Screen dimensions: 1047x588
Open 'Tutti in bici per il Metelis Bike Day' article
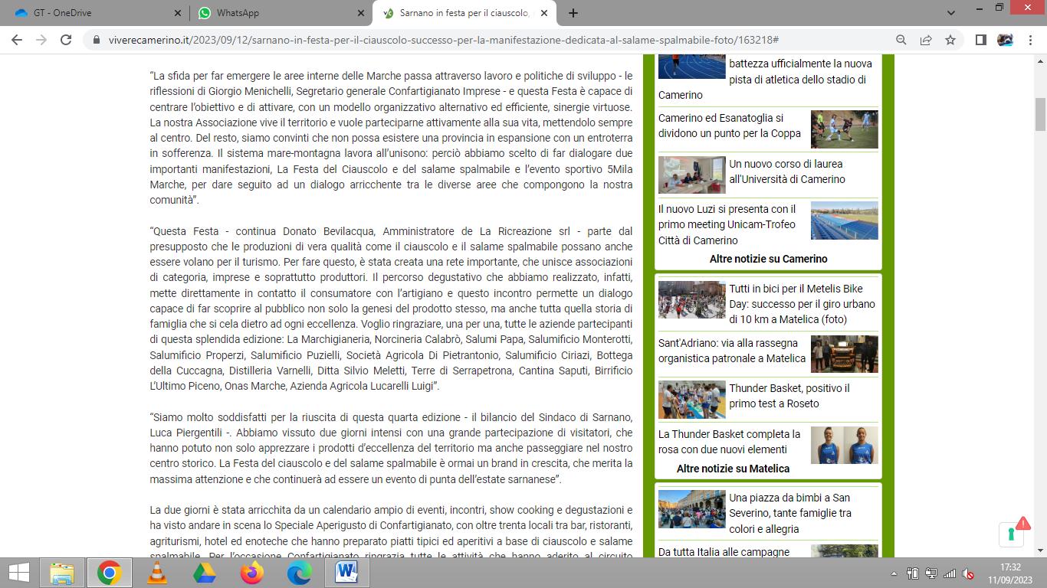(x=802, y=304)
